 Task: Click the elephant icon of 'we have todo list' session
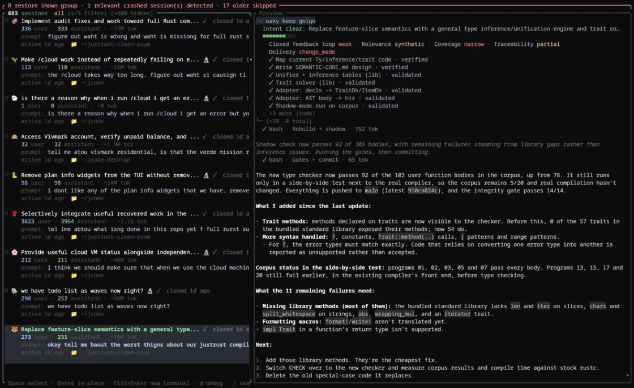click(x=15, y=291)
